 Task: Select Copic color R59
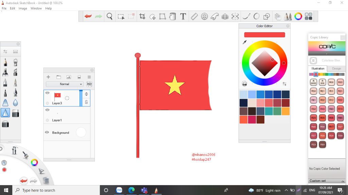pos(313,144)
